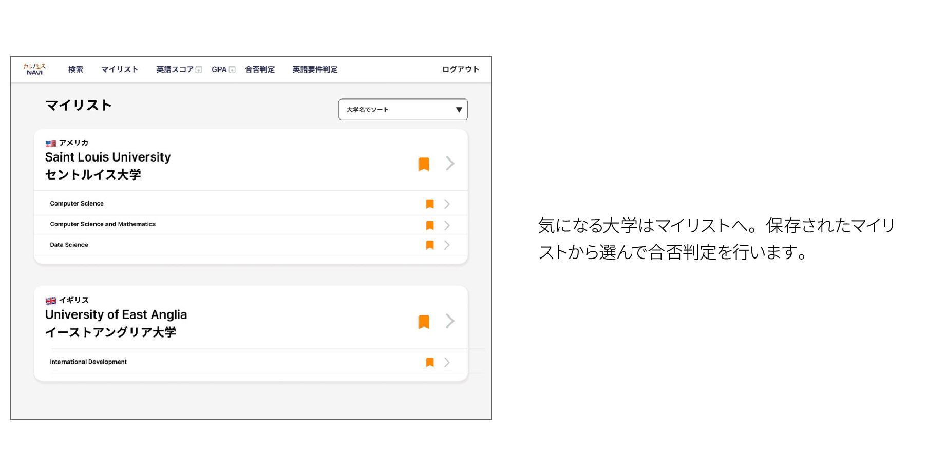This screenshot has width=945, height=476.
Task: Toggle bookmark for Saint Louis University
Action: 424,164
